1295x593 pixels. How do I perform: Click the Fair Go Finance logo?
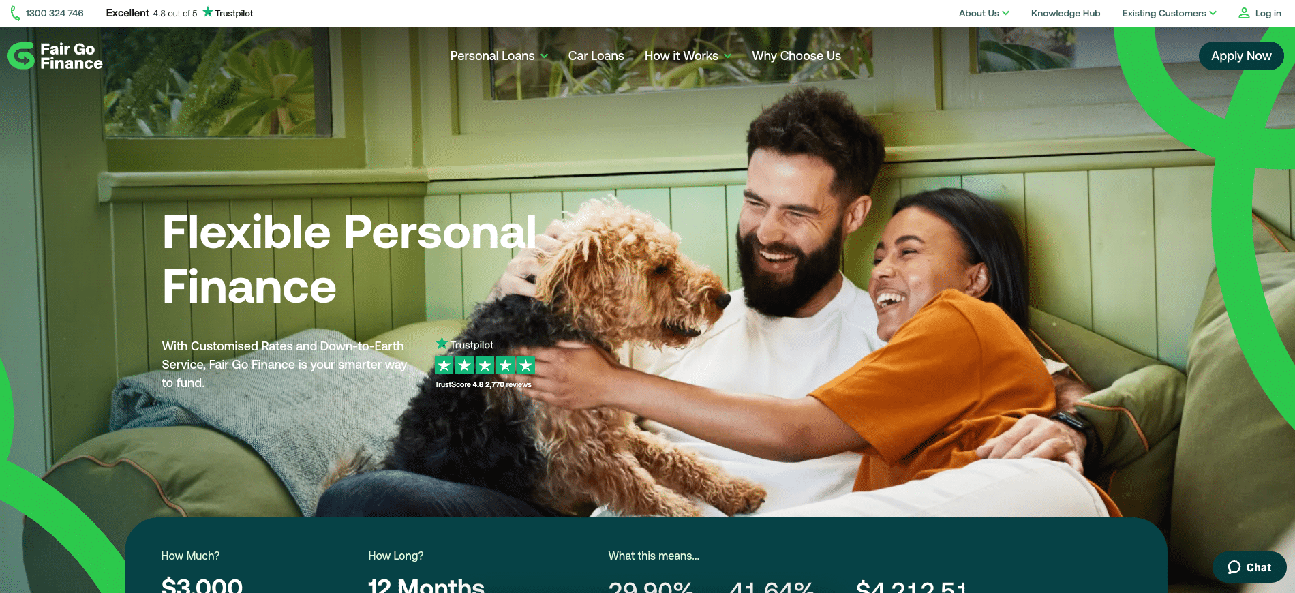point(55,56)
